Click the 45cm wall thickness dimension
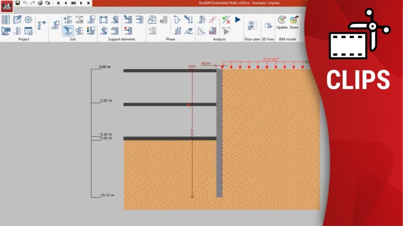This screenshot has width=403, height=226. pos(205,63)
